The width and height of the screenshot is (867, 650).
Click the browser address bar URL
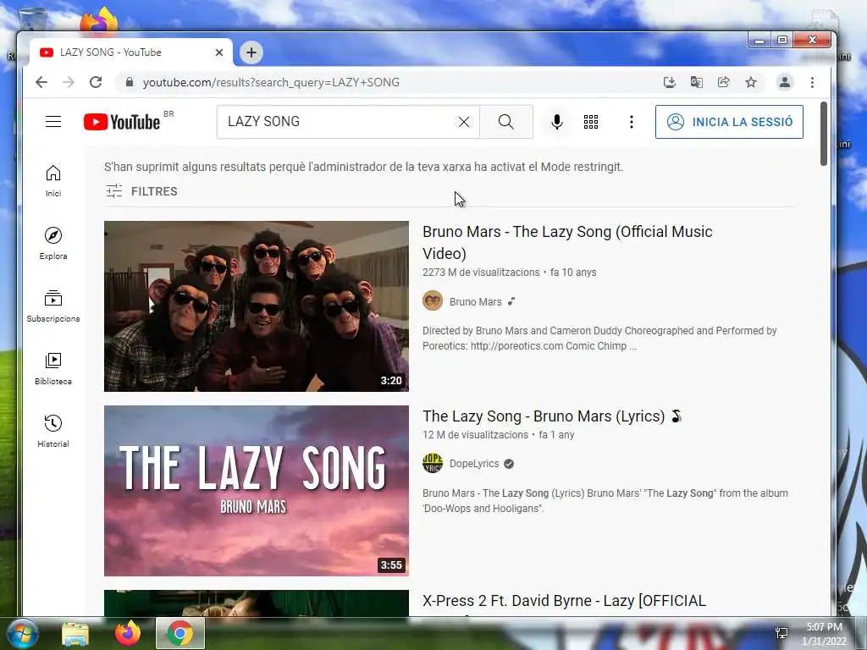[x=271, y=82]
